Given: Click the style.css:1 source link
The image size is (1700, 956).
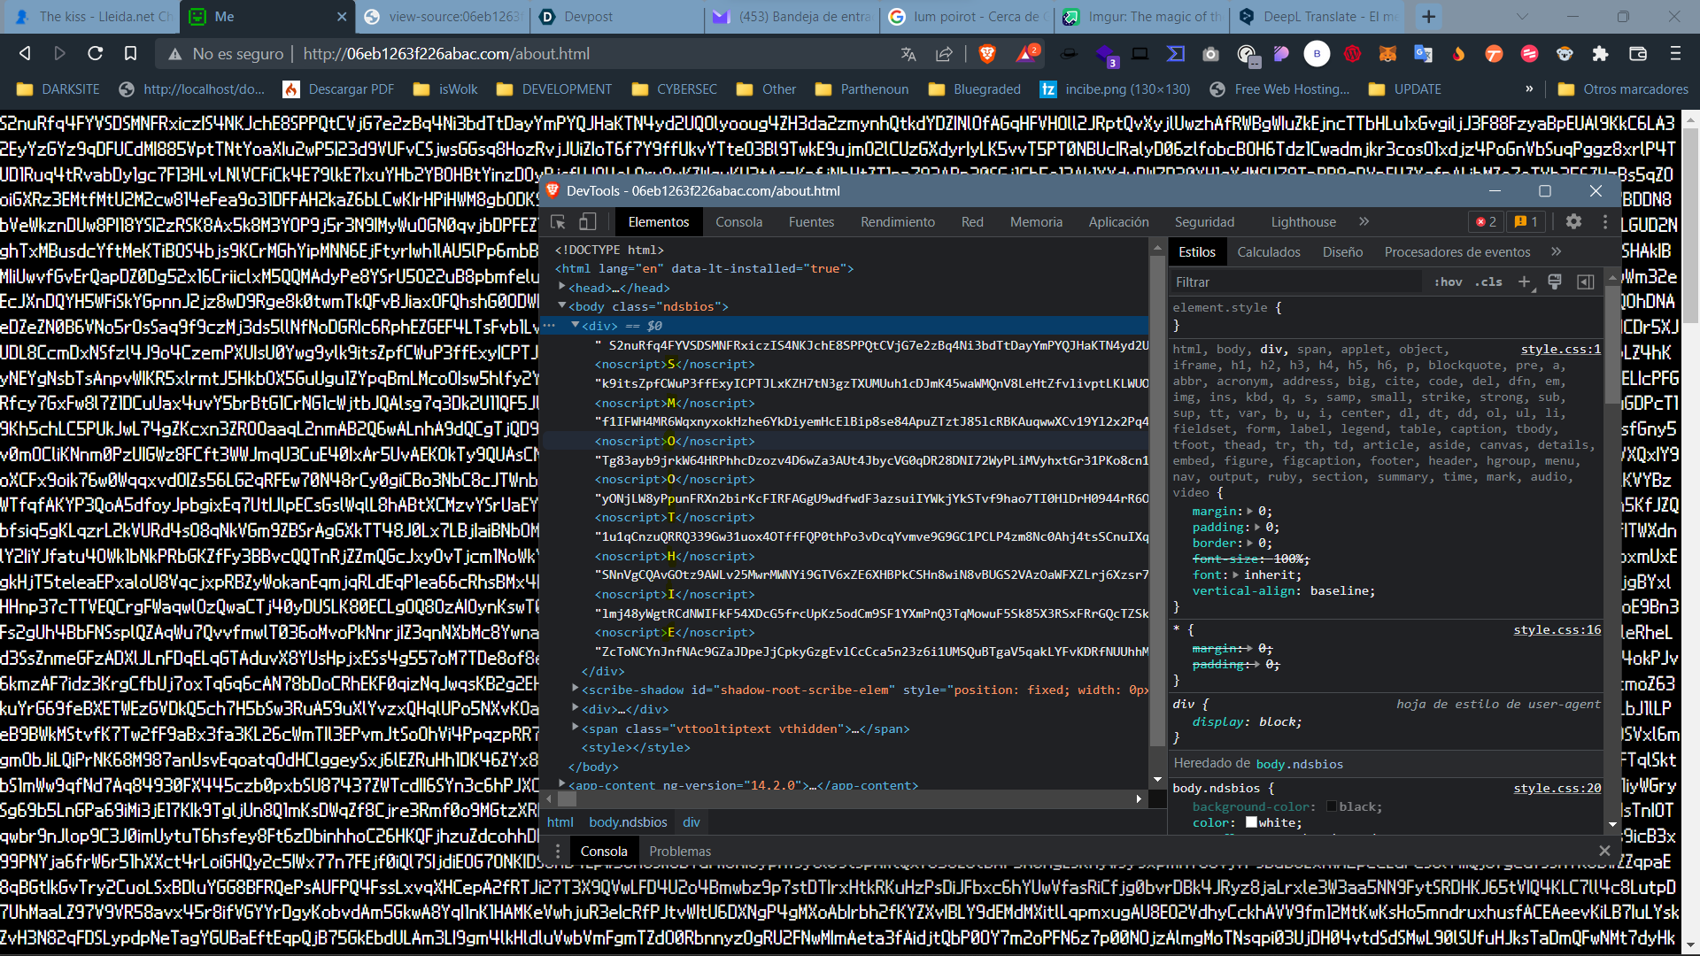Looking at the screenshot, I should coord(1560,349).
